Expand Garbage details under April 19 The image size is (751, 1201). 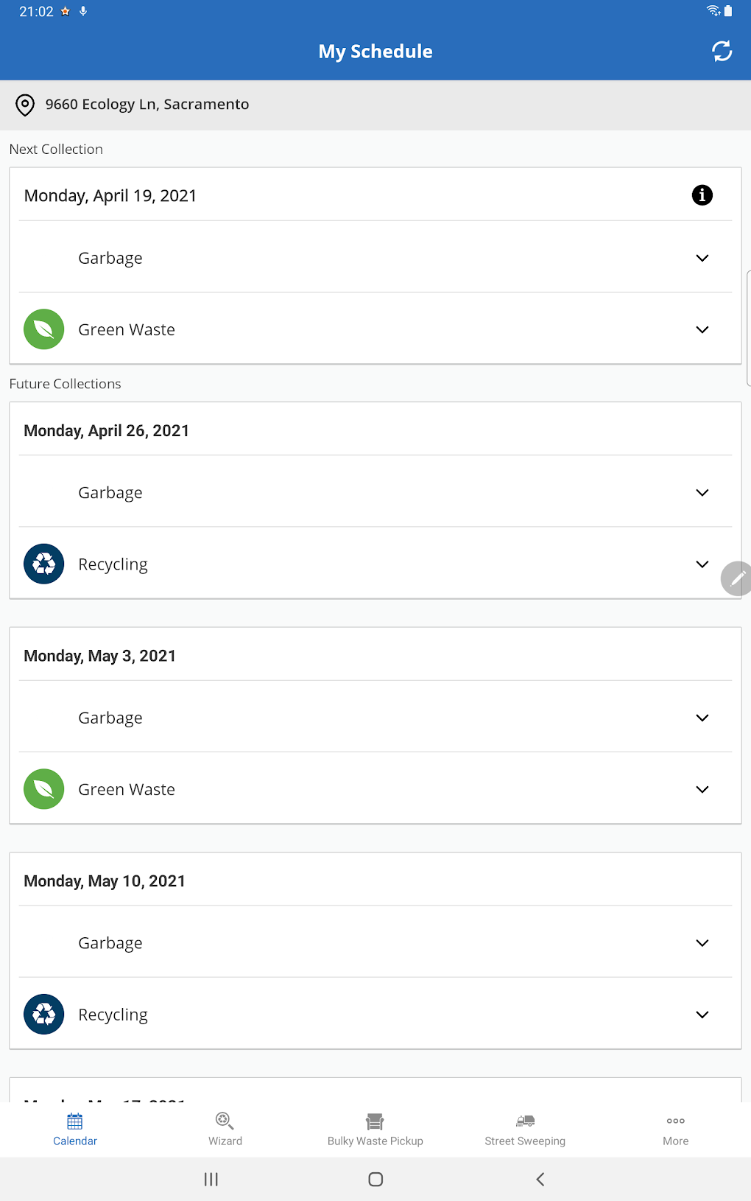tap(702, 258)
